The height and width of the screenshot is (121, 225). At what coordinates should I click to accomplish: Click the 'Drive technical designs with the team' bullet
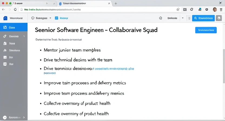(x=78, y=60)
